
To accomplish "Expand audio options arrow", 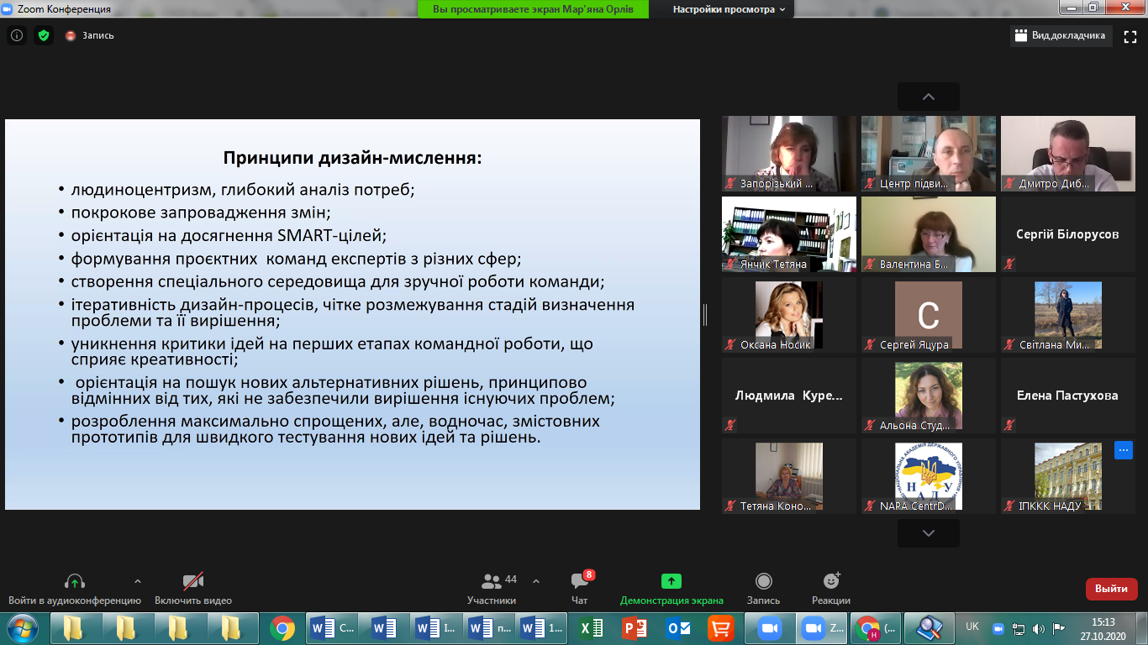I will tap(138, 581).
